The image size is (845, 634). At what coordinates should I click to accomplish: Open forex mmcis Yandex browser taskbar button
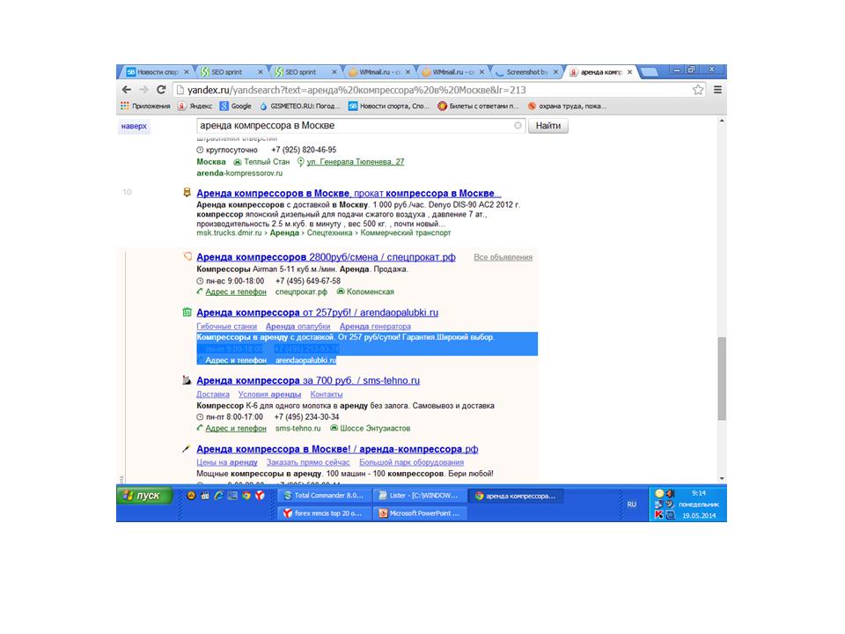(323, 513)
